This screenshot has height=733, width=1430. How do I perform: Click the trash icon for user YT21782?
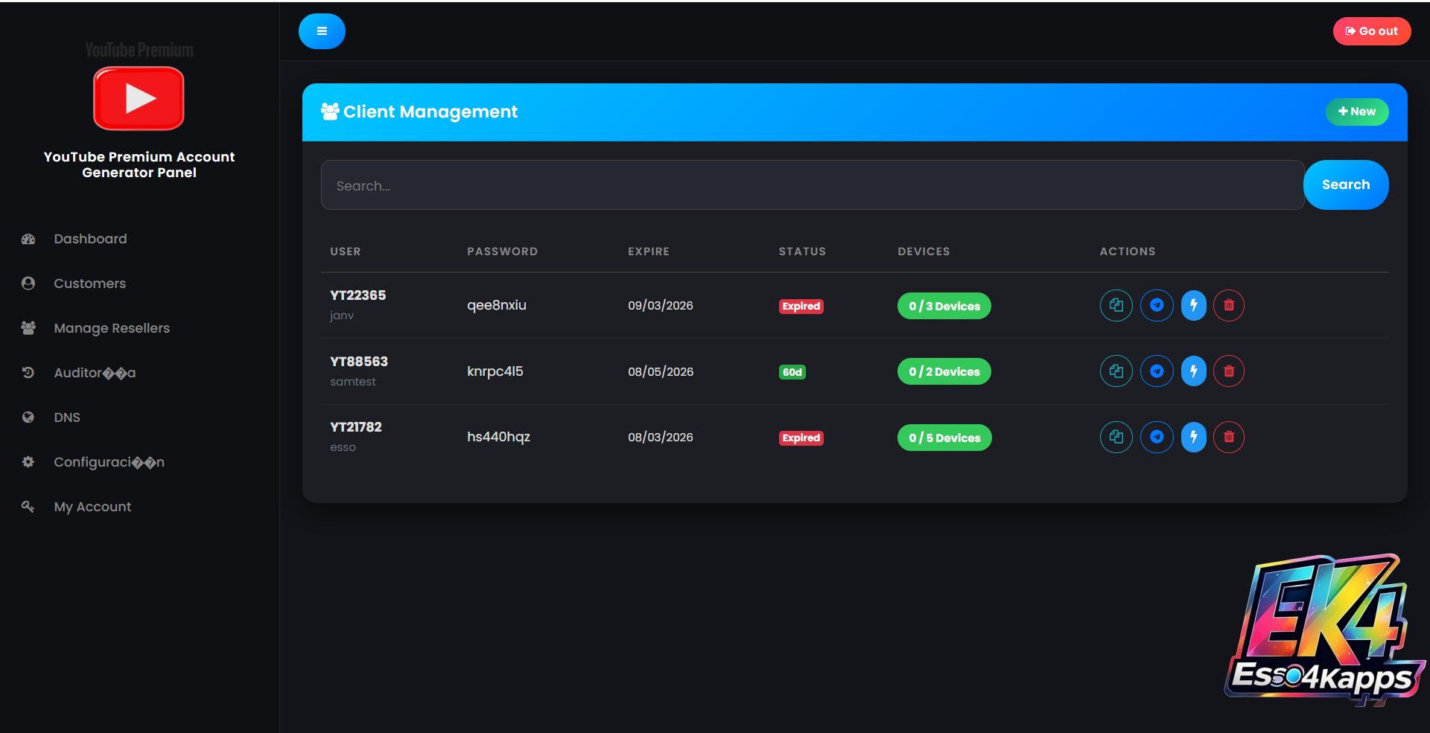tap(1229, 437)
